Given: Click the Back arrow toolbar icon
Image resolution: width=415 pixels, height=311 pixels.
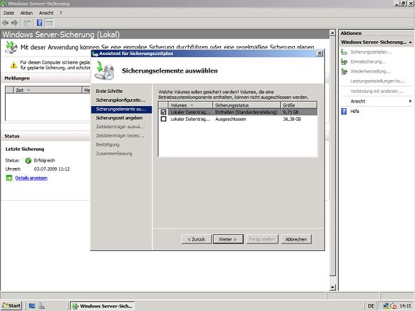Looking at the screenshot, I should pyautogui.click(x=6, y=23).
